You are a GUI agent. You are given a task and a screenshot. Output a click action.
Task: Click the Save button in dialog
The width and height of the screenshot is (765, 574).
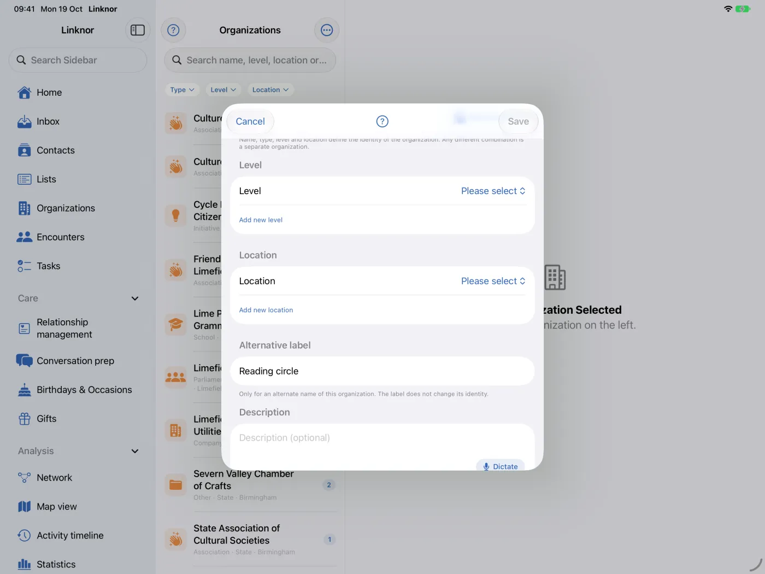point(518,121)
